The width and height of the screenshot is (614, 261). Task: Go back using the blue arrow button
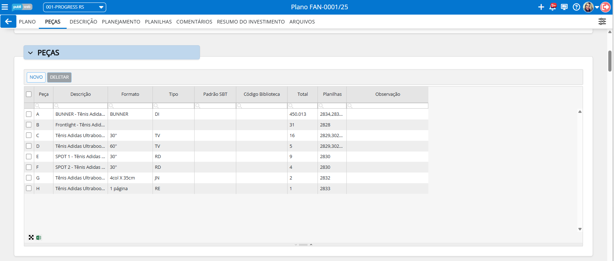click(x=8, y=21)
